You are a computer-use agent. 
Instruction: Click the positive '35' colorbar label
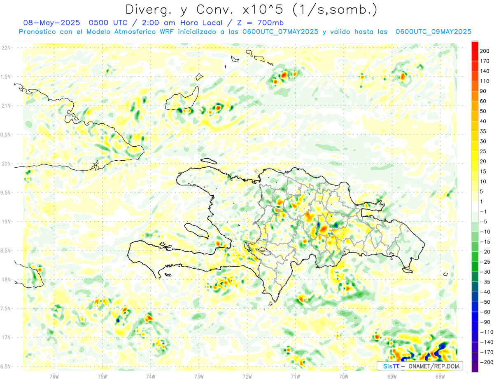pos(483,131)
